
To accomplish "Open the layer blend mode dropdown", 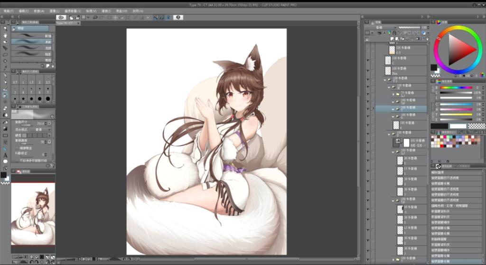I will pyautogui.click(x=381, y=27).
